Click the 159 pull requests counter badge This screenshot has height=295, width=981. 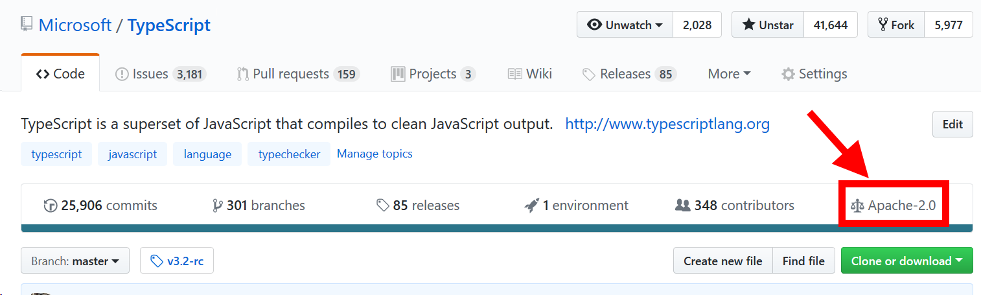[347, 74]
